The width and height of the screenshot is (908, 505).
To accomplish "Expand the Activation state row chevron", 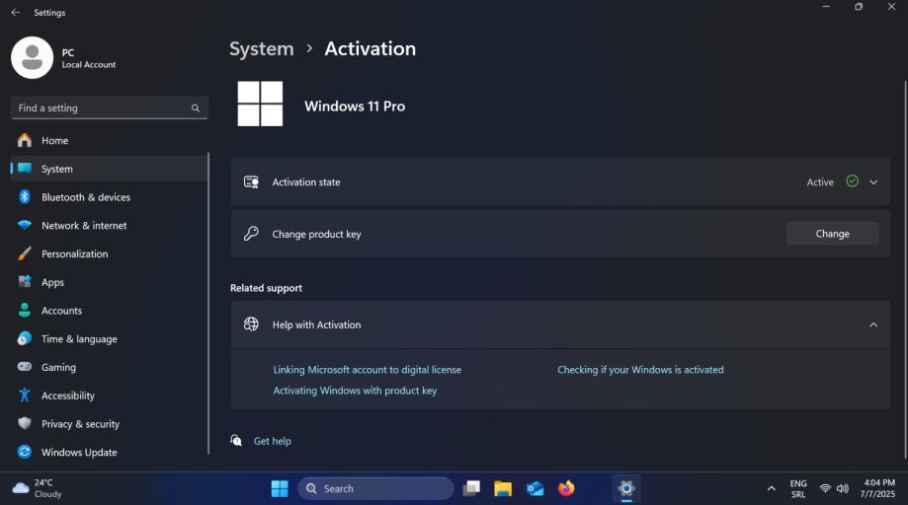I will tap(873, 182).
